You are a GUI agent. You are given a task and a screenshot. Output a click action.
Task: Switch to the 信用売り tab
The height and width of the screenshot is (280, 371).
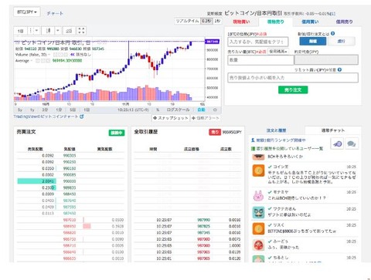(x=344, y=22)
